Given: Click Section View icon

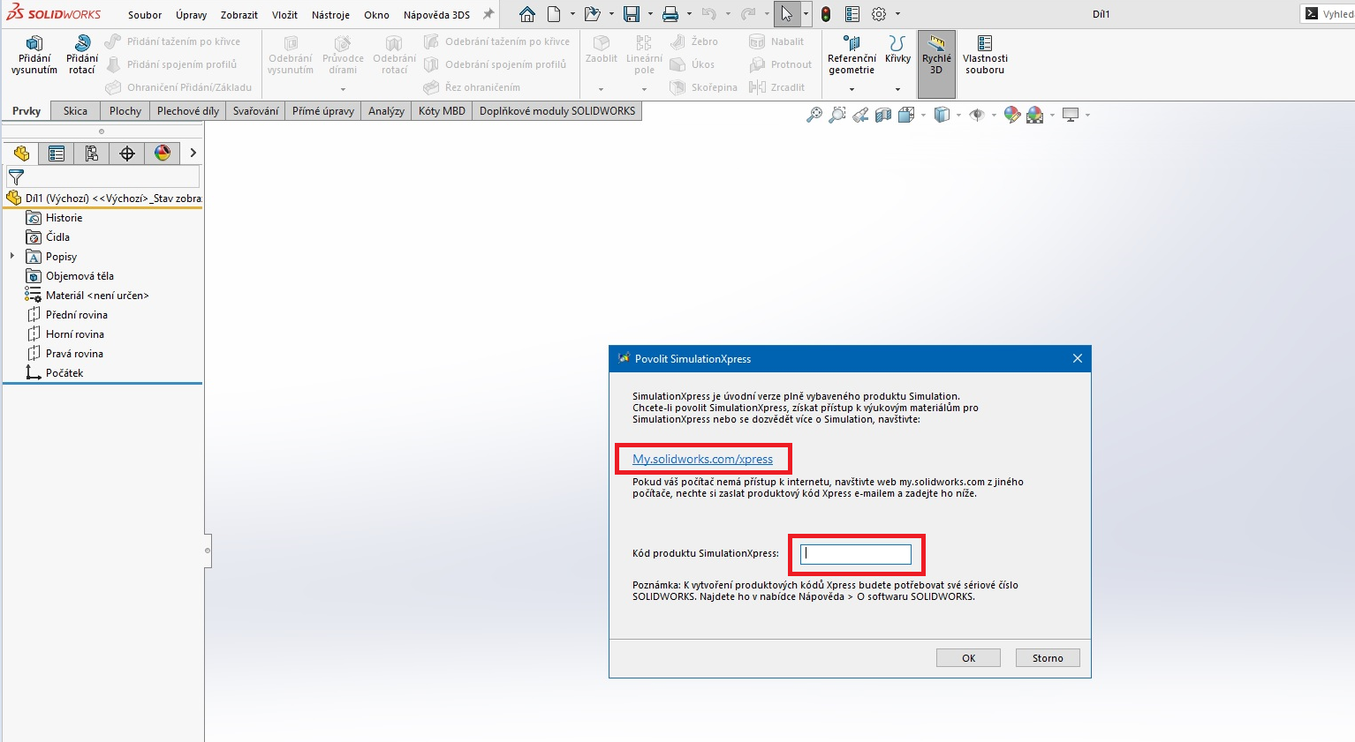Looking at the screenshot, I should [x=883, y=115].
